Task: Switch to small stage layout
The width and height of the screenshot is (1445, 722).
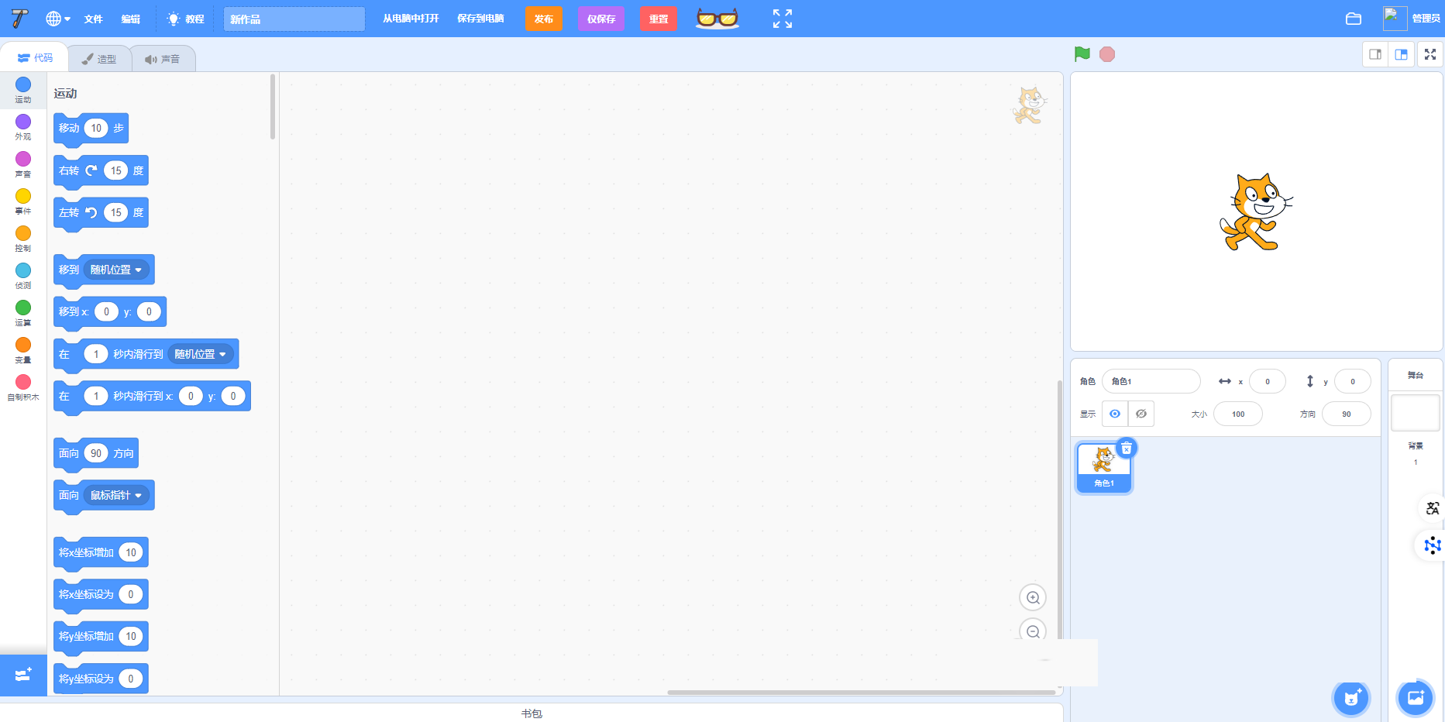Action: tap(1375, 54)
